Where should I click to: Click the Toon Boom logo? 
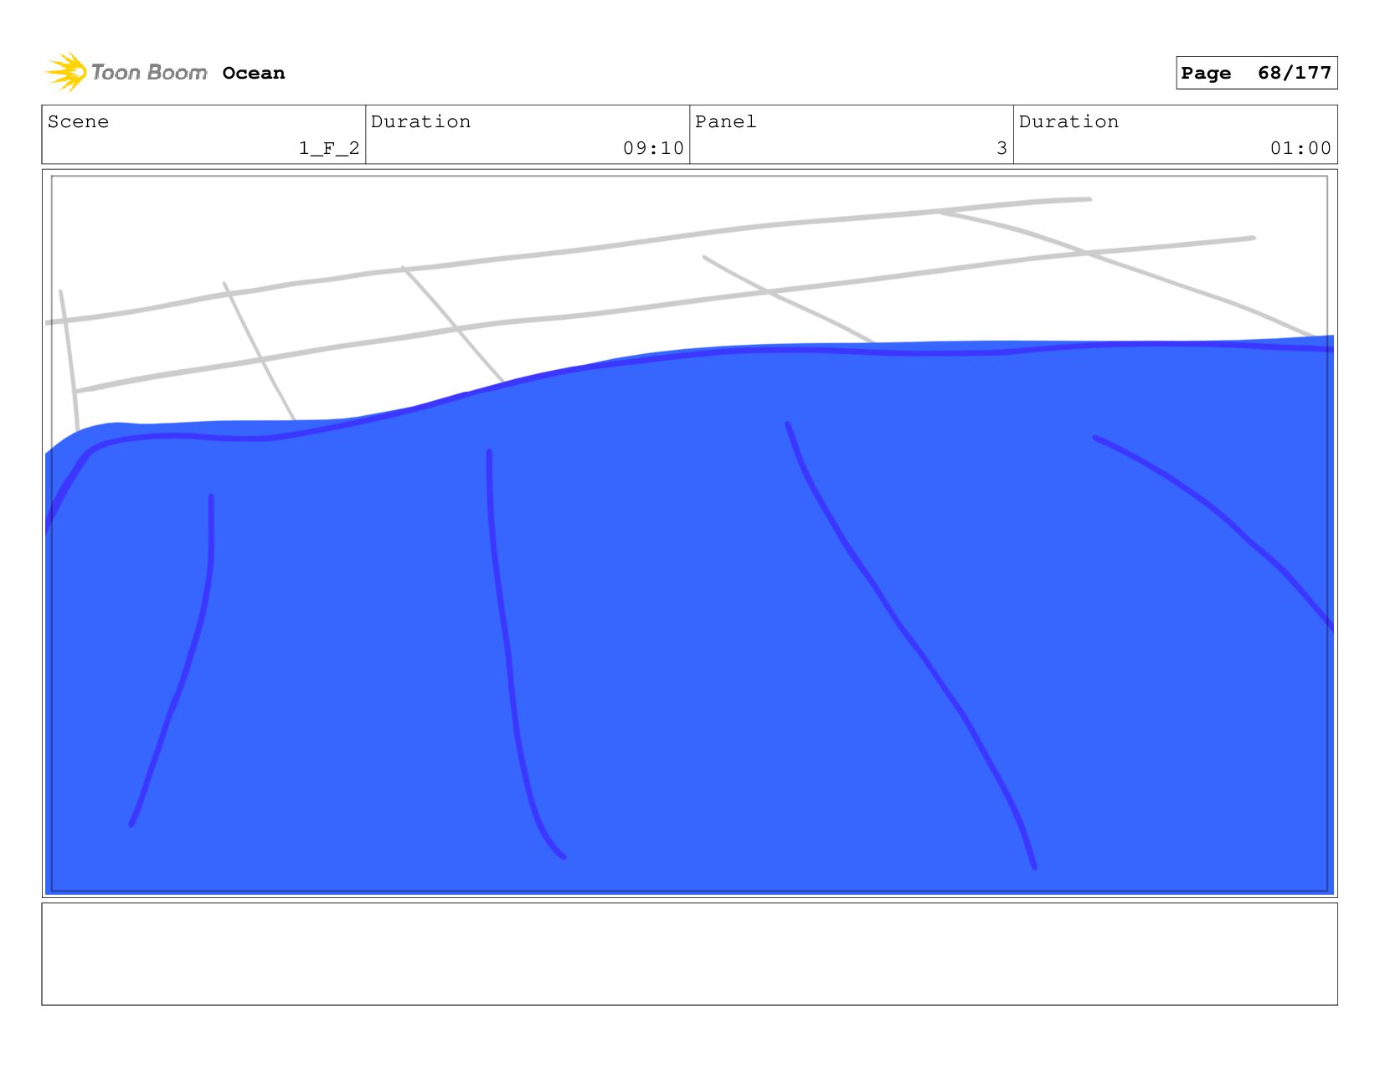(126, 73)
